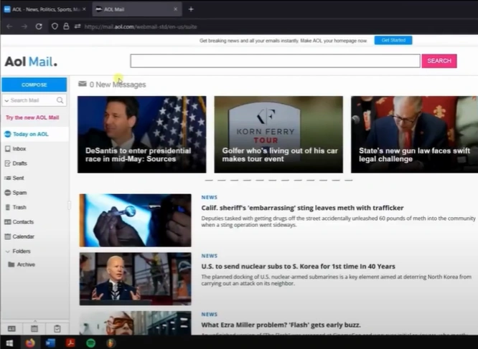The height and width of the screenshot is (349, 478).
Task: Click the browser address bar URL
Action: [x=141, y=27]
